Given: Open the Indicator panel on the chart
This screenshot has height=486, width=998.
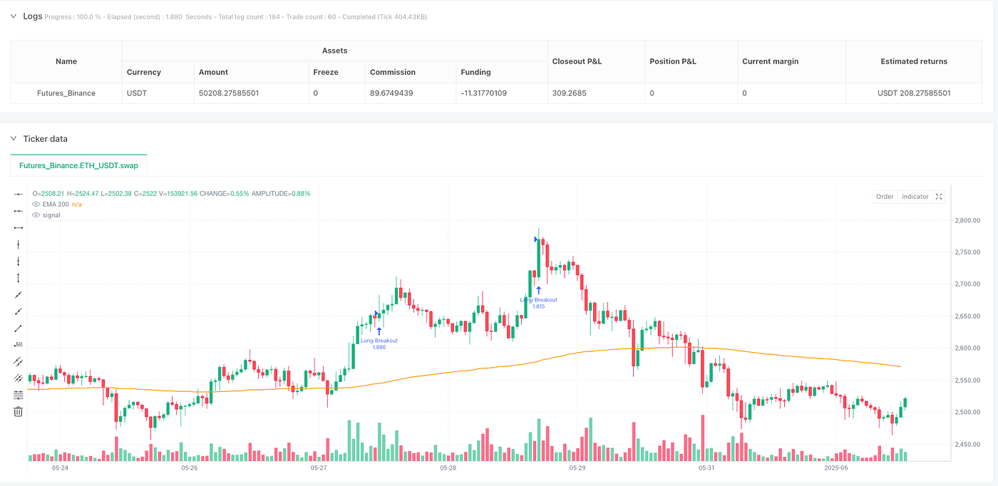Looking at the screenshot, I should pyautogui.click(x=915, y=196).
